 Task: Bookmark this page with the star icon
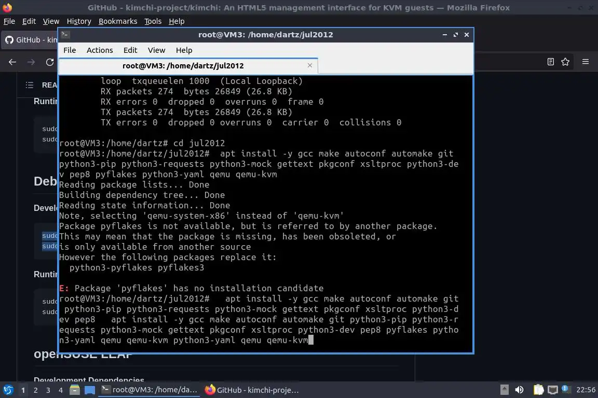coord(565,62)
